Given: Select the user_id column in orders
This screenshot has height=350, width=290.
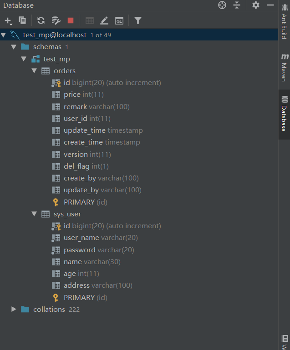Looking at the screenshot, I should [75, 119].
